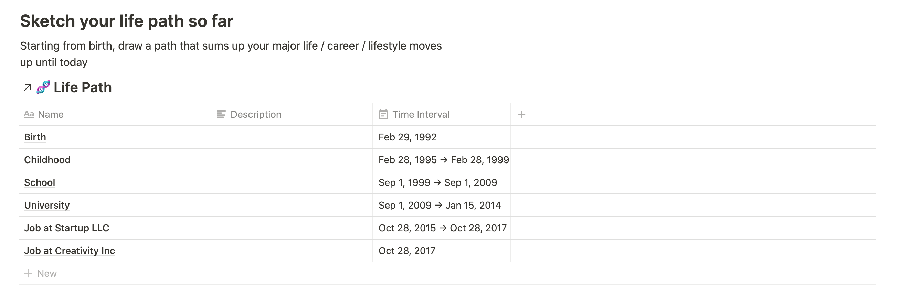The image size is (899, 305).
Task: Open the Time Interval column header menu
Action: click(442, 114)
